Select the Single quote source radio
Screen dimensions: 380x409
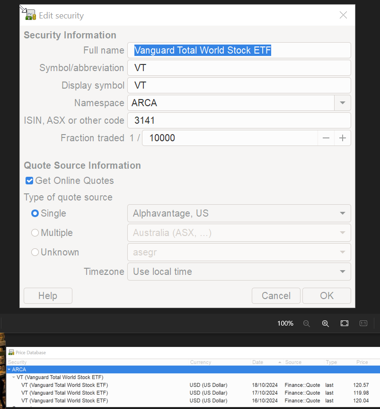[x=35, y=213]
